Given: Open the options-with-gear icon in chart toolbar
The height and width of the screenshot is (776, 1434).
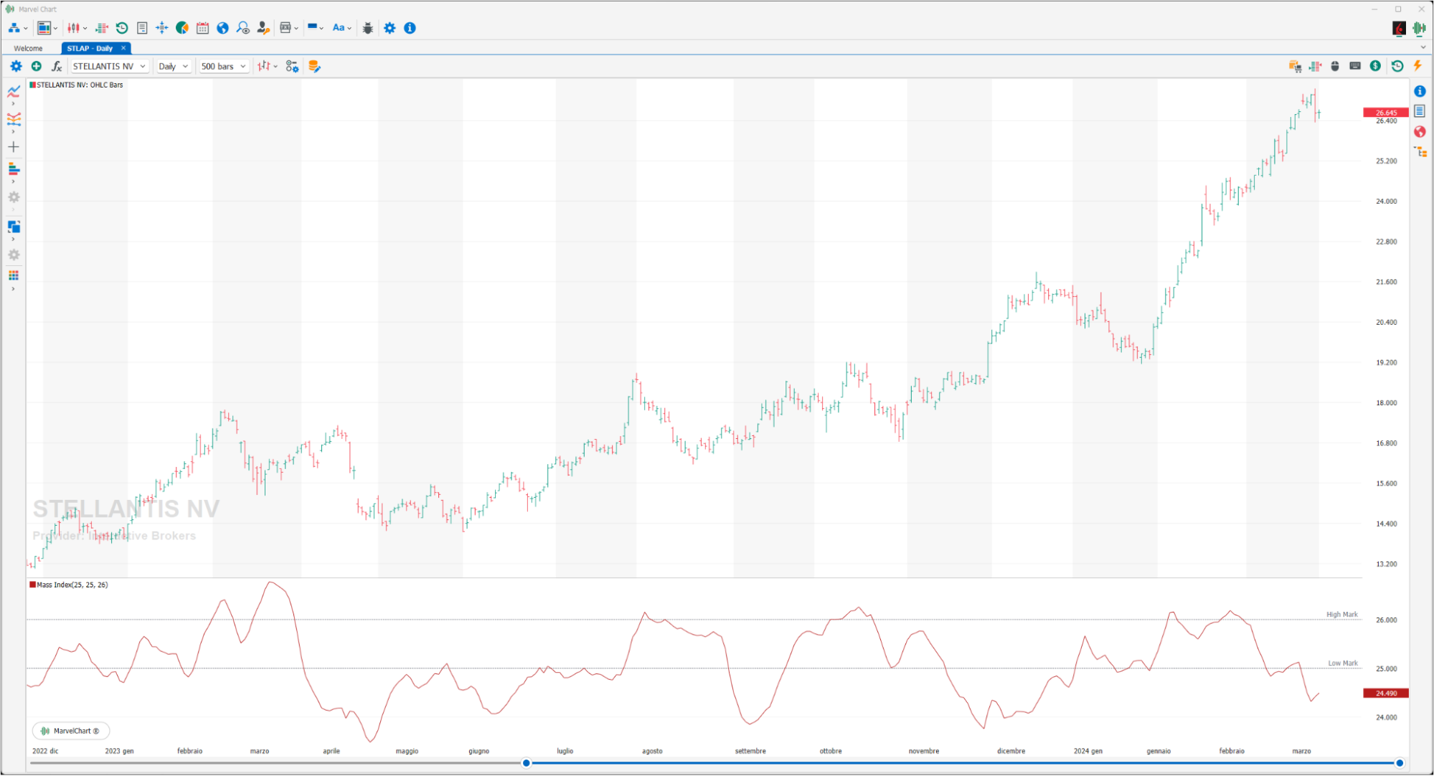Looking at the screenshot, I should pos(292,66).
